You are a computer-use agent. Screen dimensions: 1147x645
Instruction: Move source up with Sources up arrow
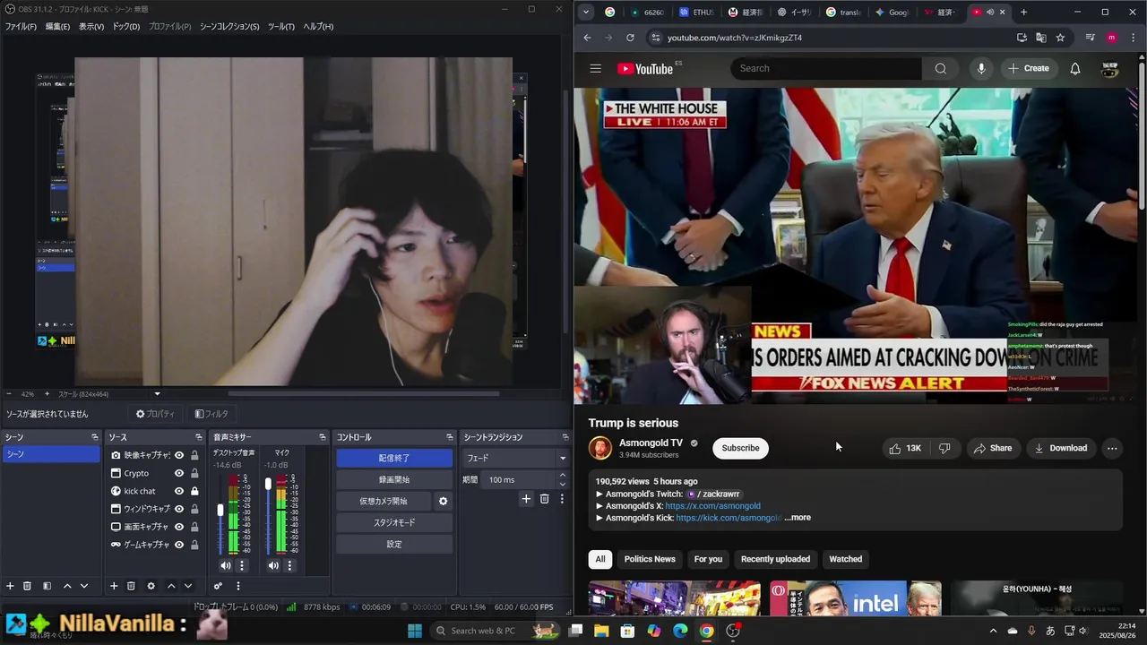[x=171, y=586]
